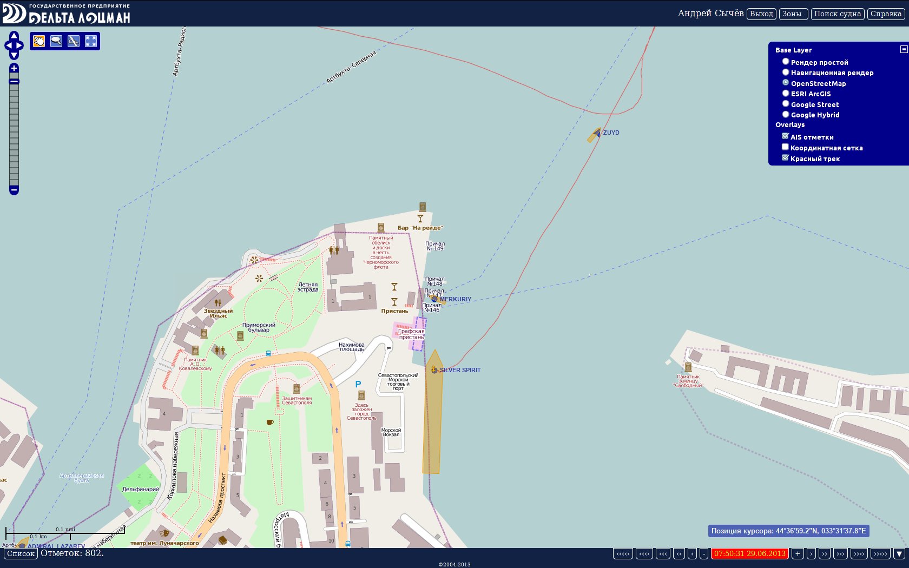Viewport: 909px width, 568px height.
Task: Click the theatre masks icon near Луначарского
Action: [x=164, y=533]
